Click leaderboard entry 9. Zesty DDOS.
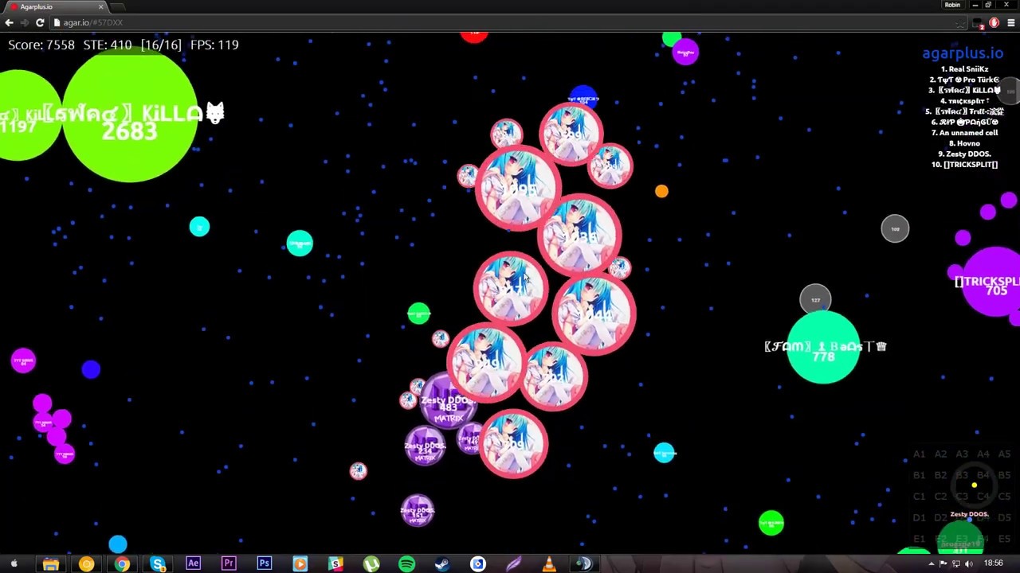 pos(964,154)
